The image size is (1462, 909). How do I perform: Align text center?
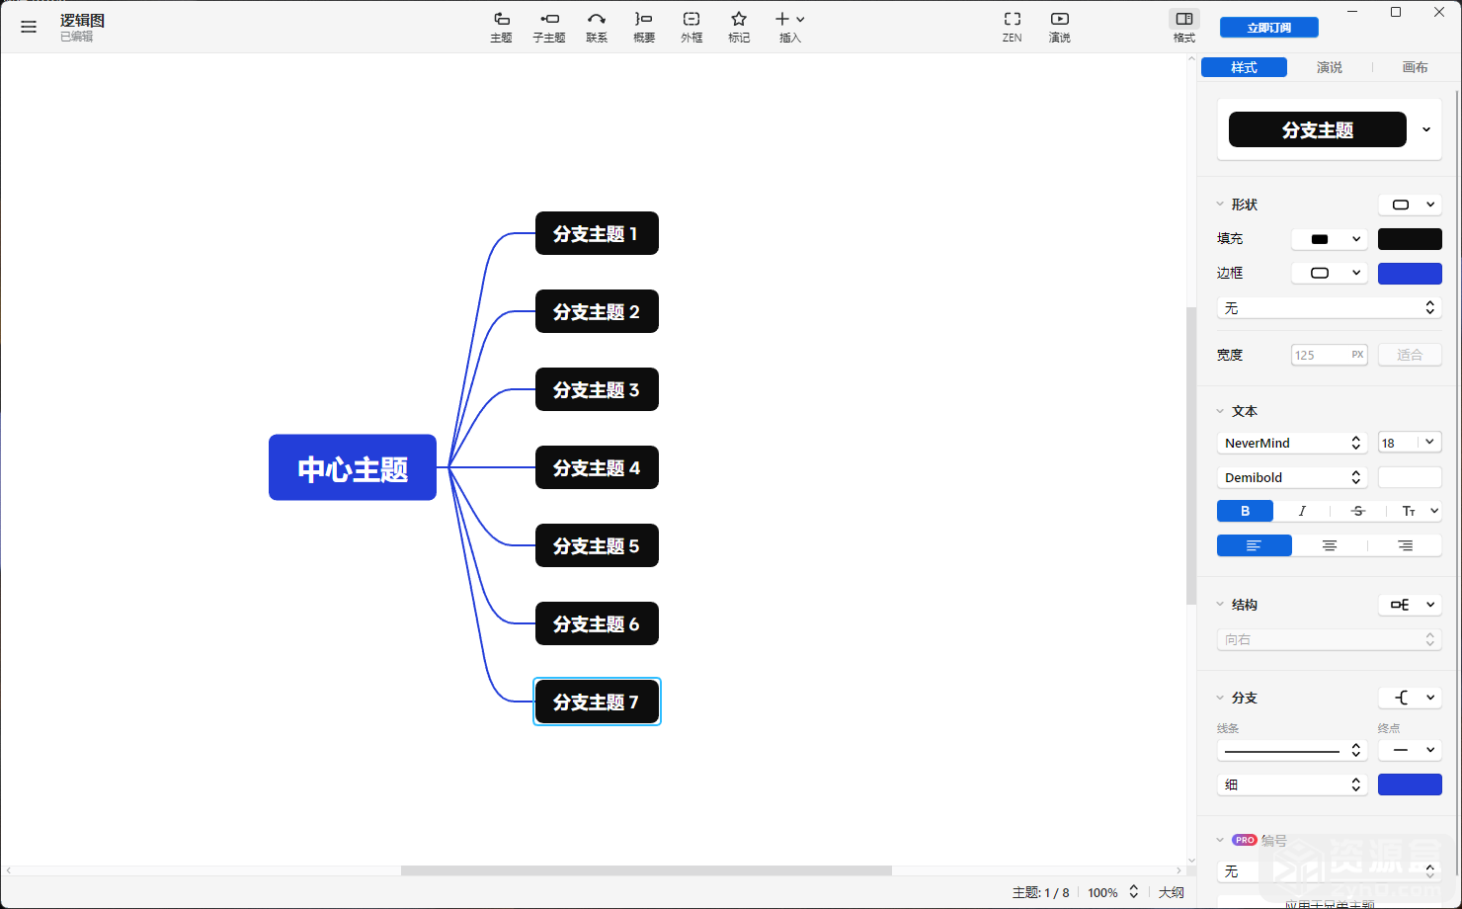(1330, 545)
